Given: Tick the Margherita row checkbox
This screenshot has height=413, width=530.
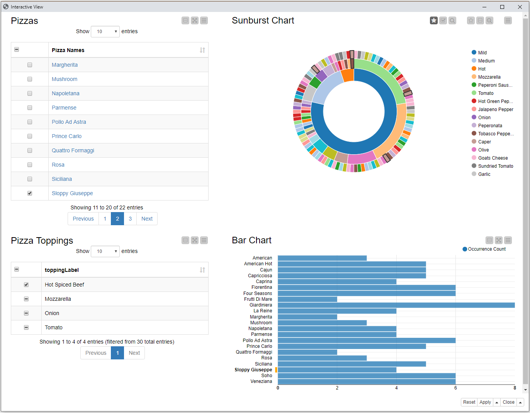Looking at the screenshot, I should tap(30, 65).
